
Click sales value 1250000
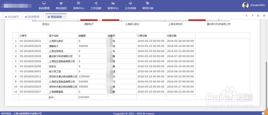click(x=84, y=76)
